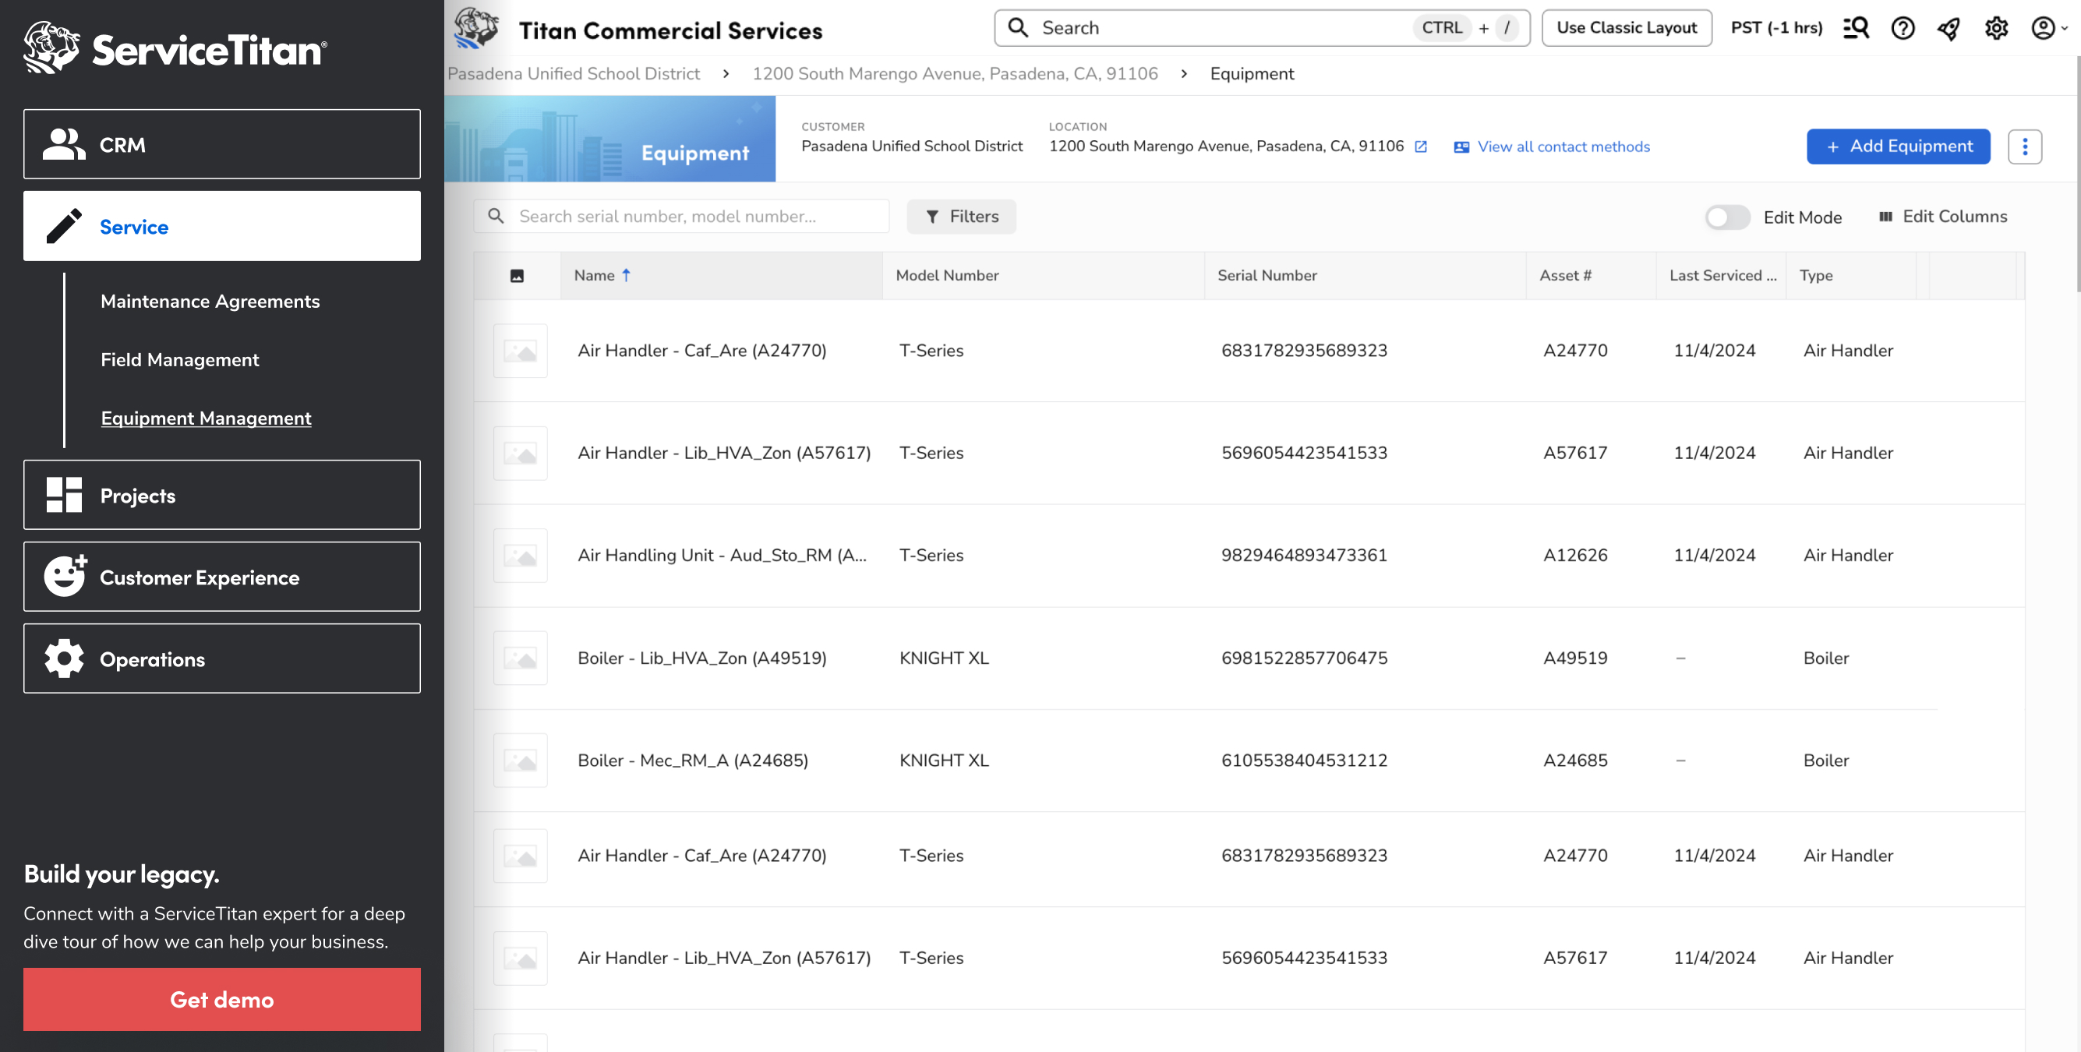Toggle Edit Mode switch
The width and height of the screenshot is (2081, 1052).
(1726, 217)
